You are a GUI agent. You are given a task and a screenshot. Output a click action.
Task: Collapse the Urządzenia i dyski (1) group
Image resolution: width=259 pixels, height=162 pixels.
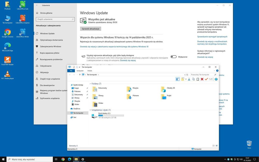click(90, 110)
